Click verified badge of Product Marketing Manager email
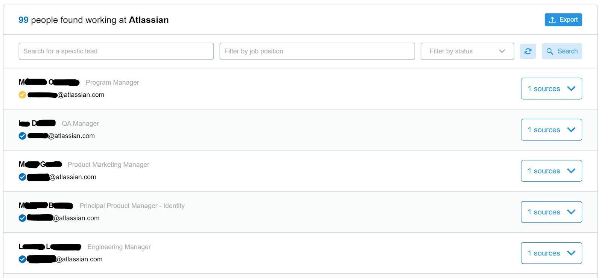This screenshot has height=278, width=602. click(23, 177)
